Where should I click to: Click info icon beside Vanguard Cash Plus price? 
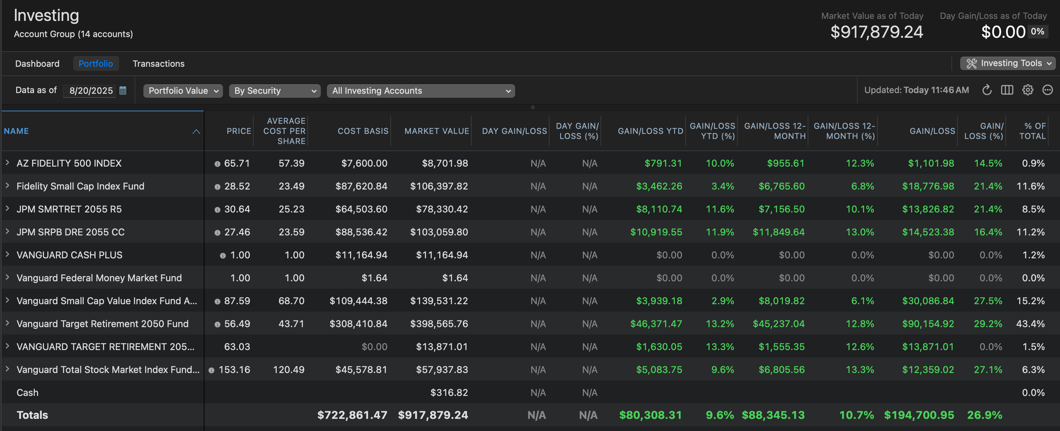pyautogui.click(x=223, y=255)
